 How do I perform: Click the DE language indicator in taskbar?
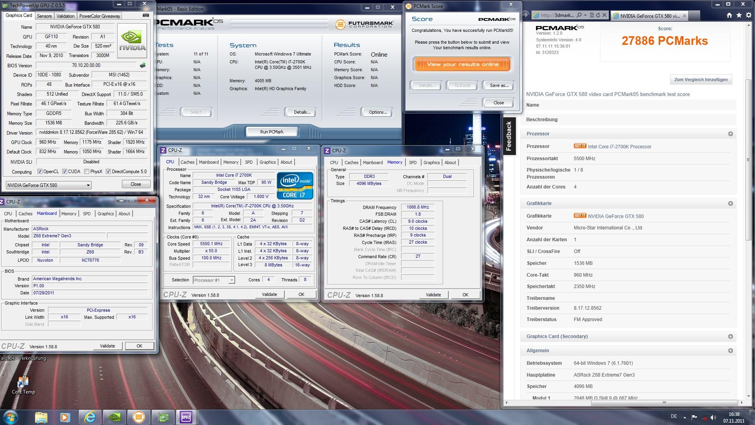point(674,416)
